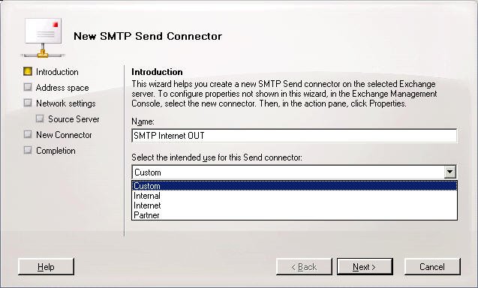The width and height of the screenshot is (478, 288).
Task: Open the Address space wizard step label
Action: pyautogui.click(x=62, y=88)
